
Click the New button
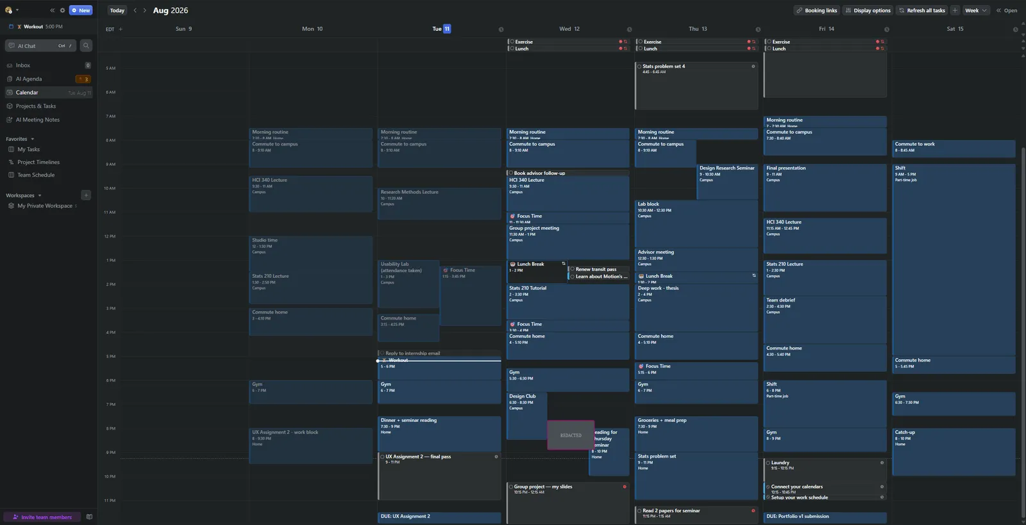[x=81, y=10]
